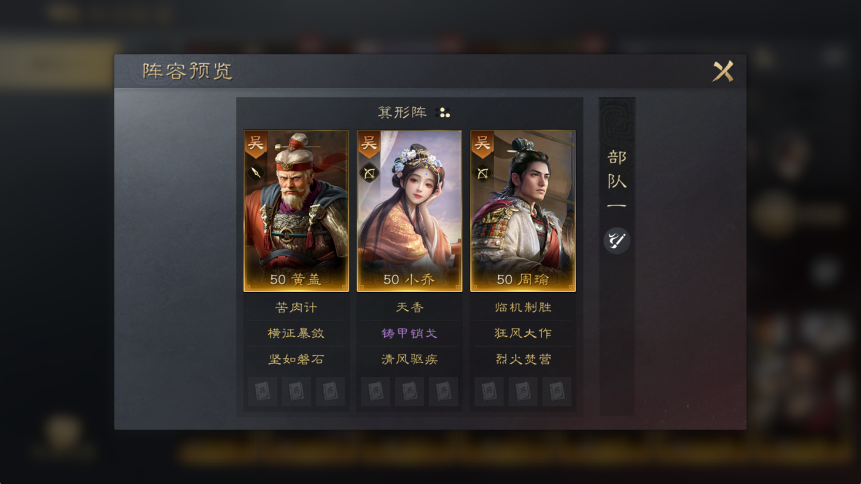This screenshot has height=484, width=861.
Task: Select the 部队一 troop tab
Action: coord(617,179)
